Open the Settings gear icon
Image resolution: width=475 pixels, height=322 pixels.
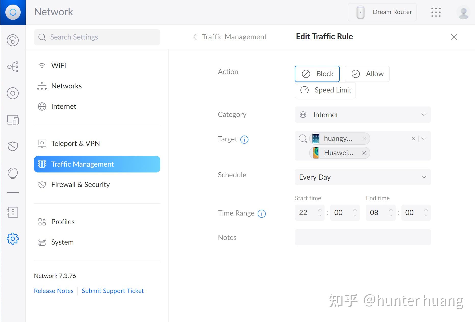pos(13,239)
